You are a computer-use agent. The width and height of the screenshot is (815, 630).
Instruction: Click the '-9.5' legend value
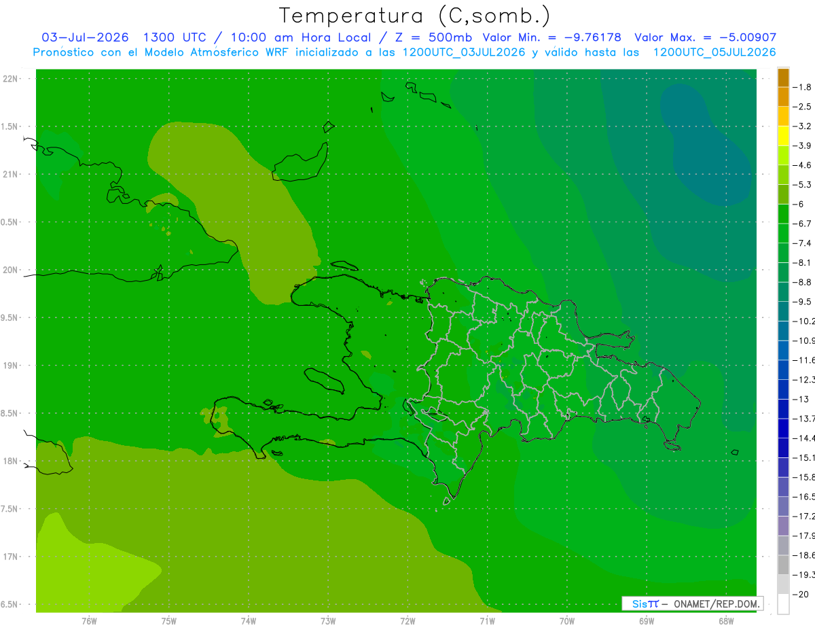pos(803,302)
